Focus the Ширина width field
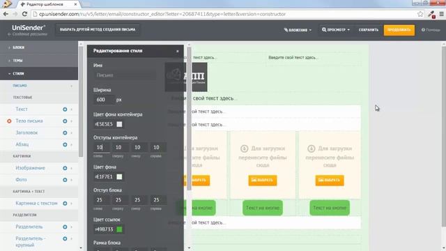The image size is (446, 251). tap(104, 100)
